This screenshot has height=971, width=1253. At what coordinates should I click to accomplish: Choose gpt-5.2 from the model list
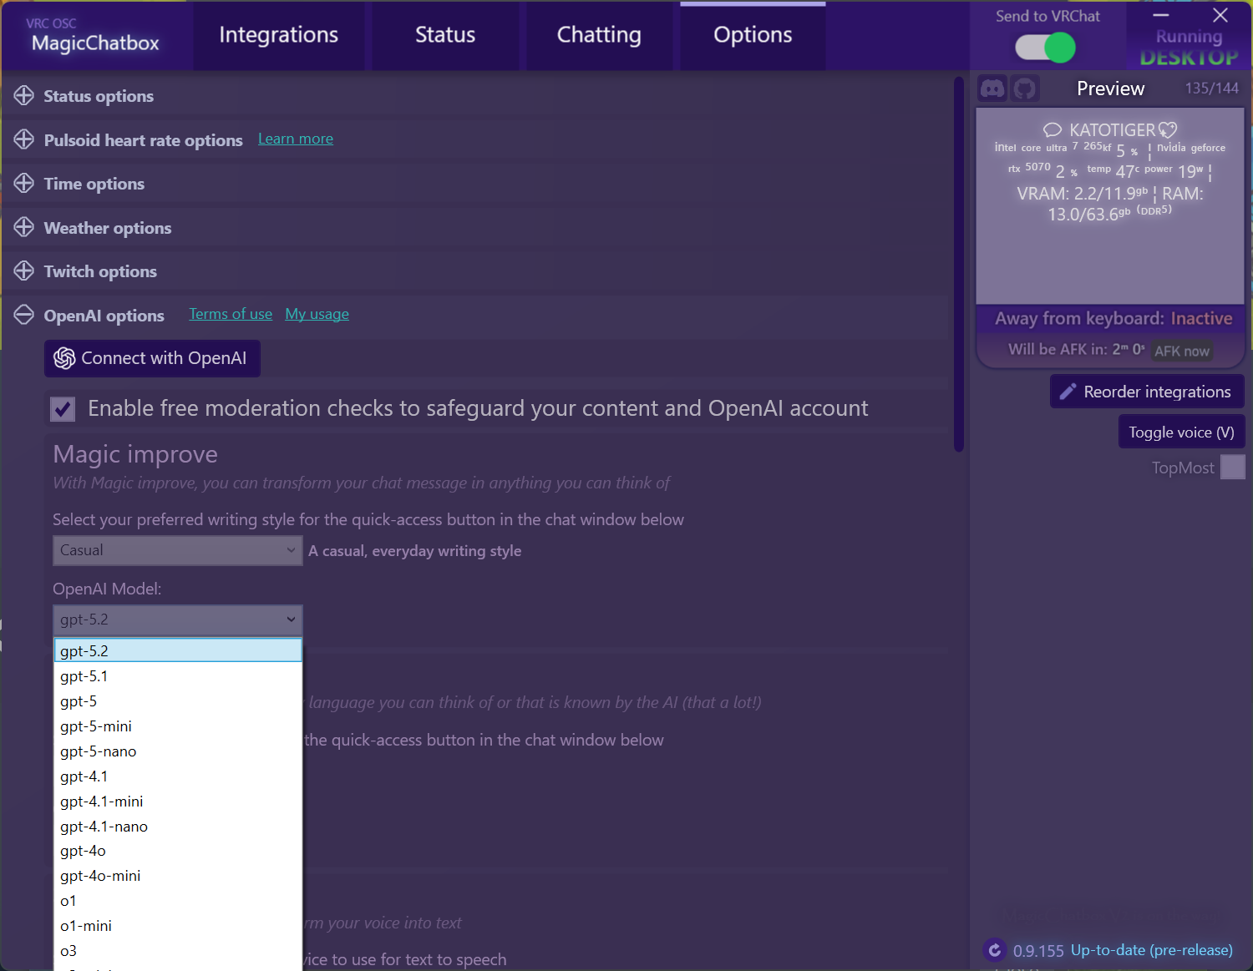coord(178,650)
